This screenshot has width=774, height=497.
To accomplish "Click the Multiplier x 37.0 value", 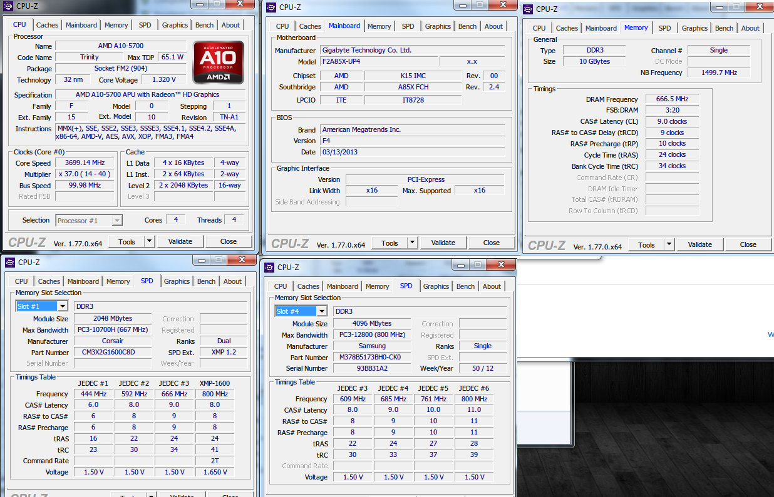I will (x=84, y=174).
